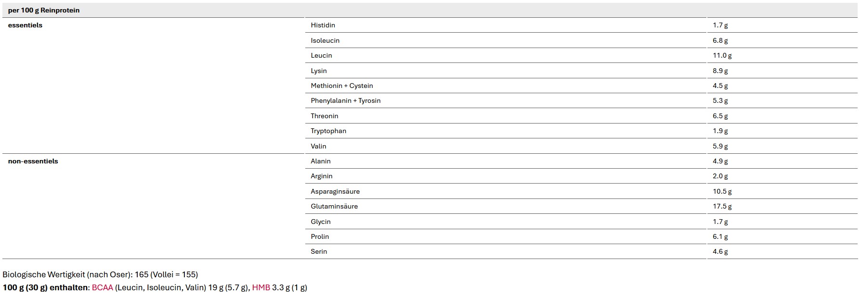
Task: Select the Leucin value 11.0 g
Action: (x=722, y=55)
